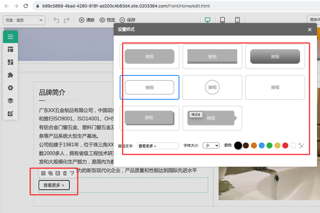This screenshot has width=320, height=213.
Task: Click the 按钮文字 text input field
Action: [x=158, y=146]
